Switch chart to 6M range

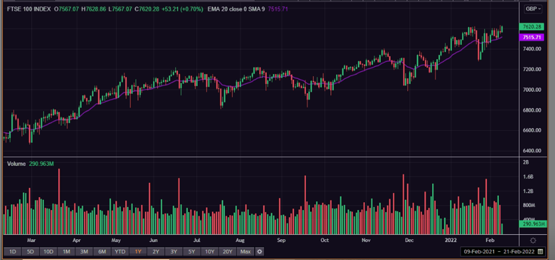click(x=102, y=252)
